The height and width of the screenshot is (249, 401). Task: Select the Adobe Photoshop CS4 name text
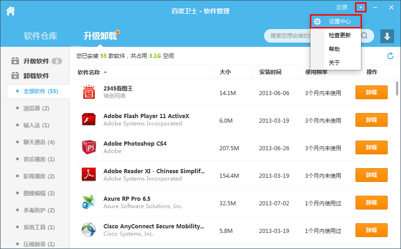[135, 144]
